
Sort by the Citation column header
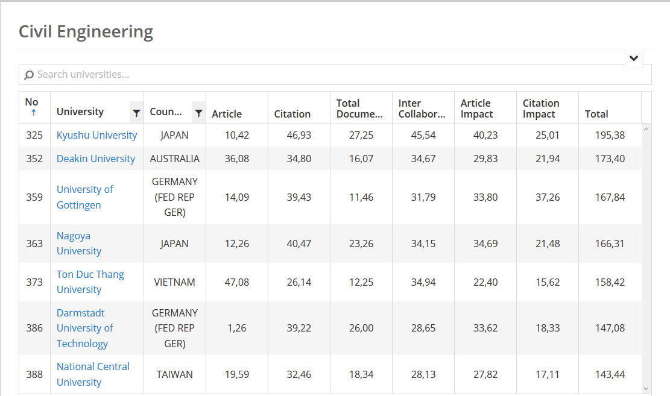[292, 114]
